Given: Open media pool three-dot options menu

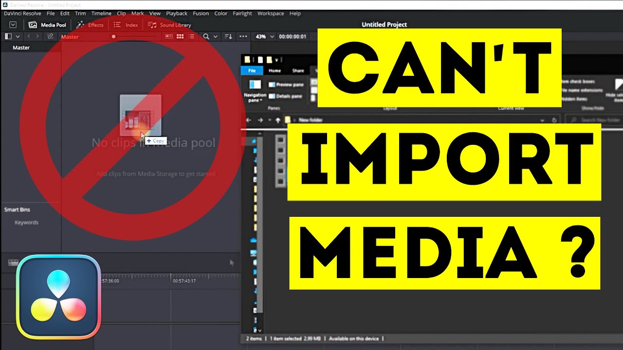Looking at the screenshot, I should click(x=243, y=36).
